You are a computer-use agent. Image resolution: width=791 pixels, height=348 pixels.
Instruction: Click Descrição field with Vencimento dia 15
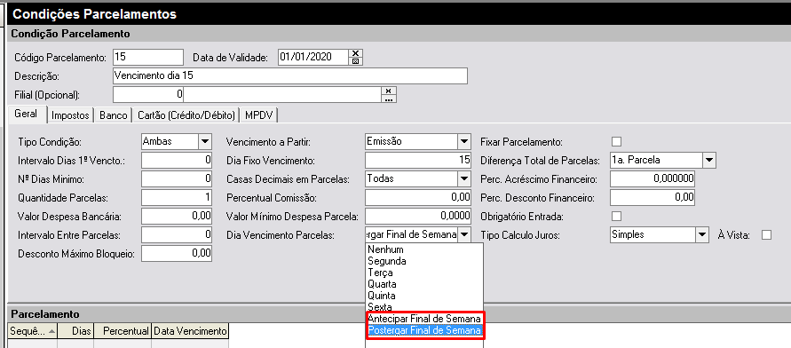(290, 75)
